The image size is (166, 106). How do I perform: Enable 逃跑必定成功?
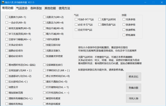click(7, 51)
